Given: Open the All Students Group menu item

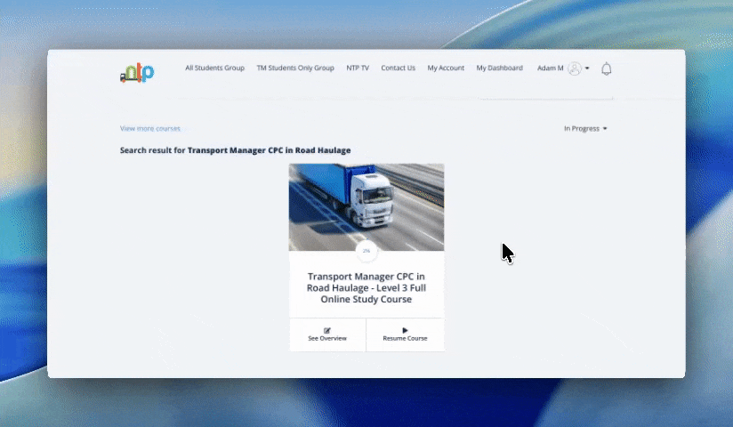Looking at the screenshot, I should point(214,68).
